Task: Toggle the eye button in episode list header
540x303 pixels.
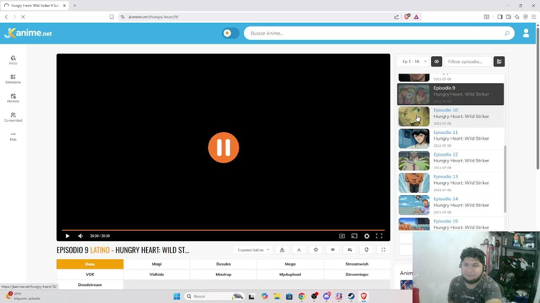Action: [x=437, y=61]
